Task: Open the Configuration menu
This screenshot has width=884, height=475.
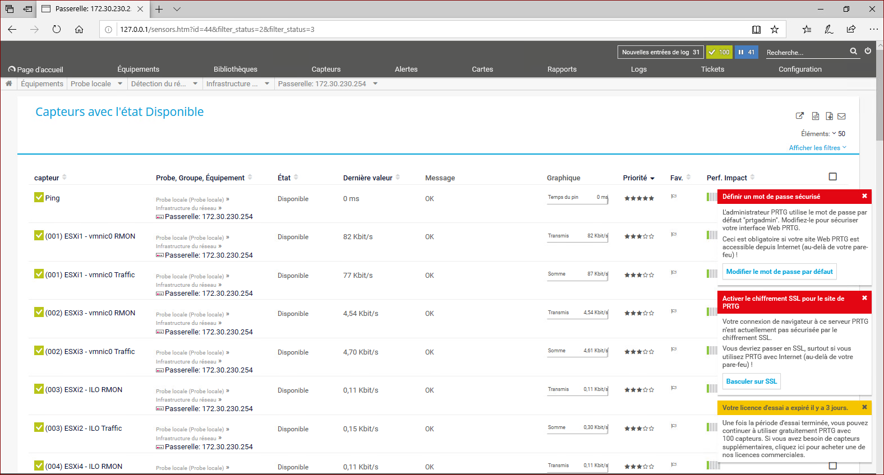Action: coord(800,69)
